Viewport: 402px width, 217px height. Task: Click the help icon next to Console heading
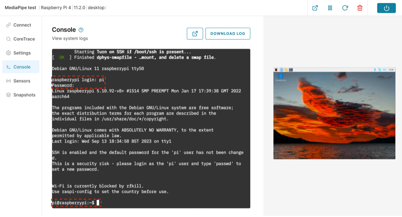(81, 30)
